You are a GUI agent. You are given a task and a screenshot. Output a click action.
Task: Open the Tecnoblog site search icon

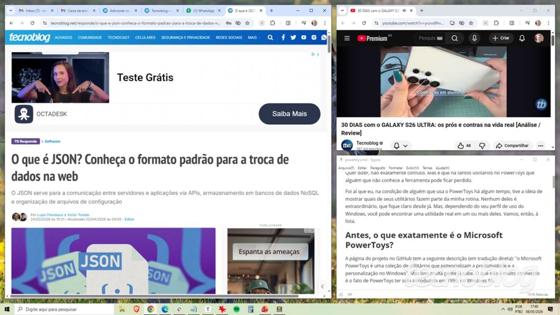[270, 38]
